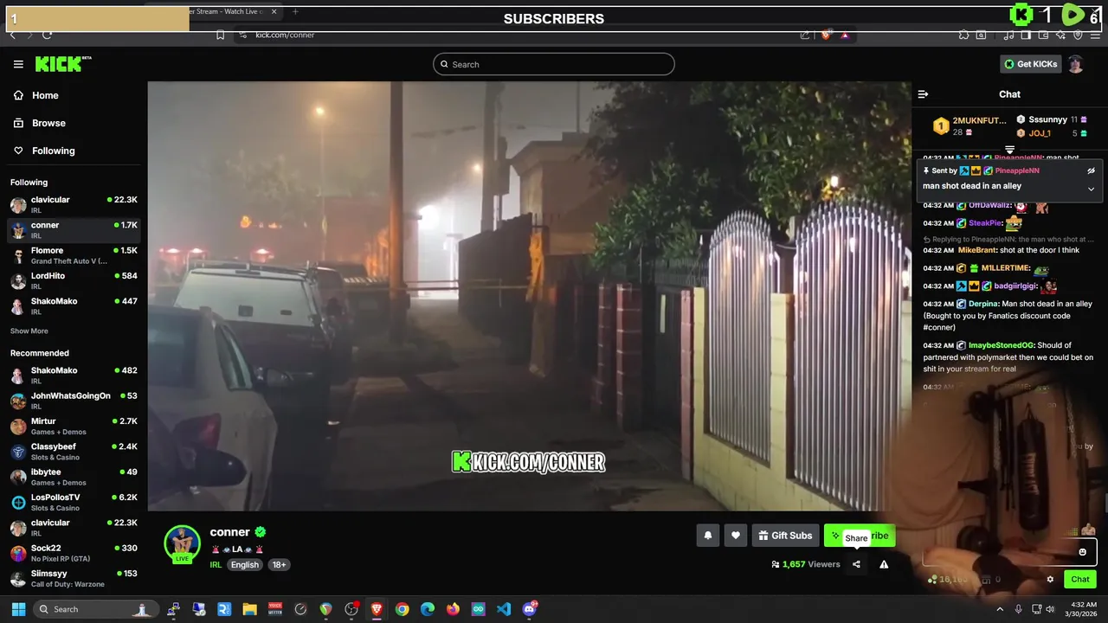Open Visual Studio Code from the taskbar

504,609
